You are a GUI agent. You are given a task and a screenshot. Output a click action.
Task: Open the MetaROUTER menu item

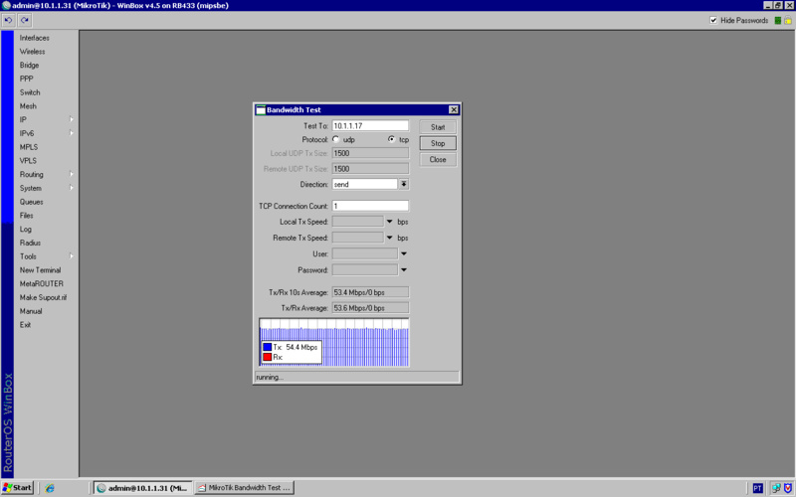(42, 284)
